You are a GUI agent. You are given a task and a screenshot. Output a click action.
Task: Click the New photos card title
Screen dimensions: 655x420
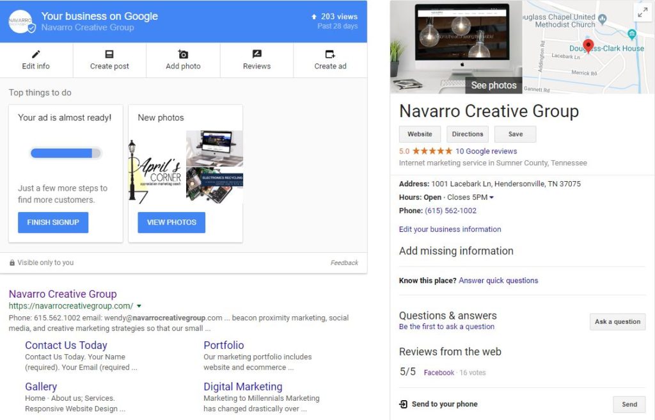pyautogui.click(x=161, y=118)
